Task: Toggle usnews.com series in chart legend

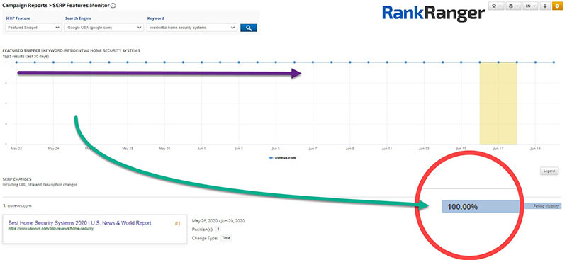Action: pyautogui.click(x=283, y=158)
